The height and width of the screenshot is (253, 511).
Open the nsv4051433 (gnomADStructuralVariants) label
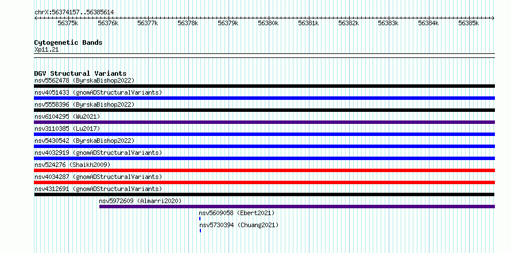point(98,92)
